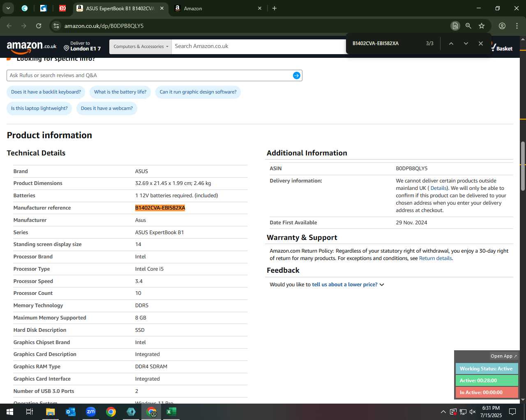Viewport: 526px width, 420px height.
Task: Open the tab search dropdown arrow
Action: point(8,8)
